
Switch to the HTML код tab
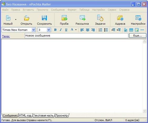click(25, 115)
